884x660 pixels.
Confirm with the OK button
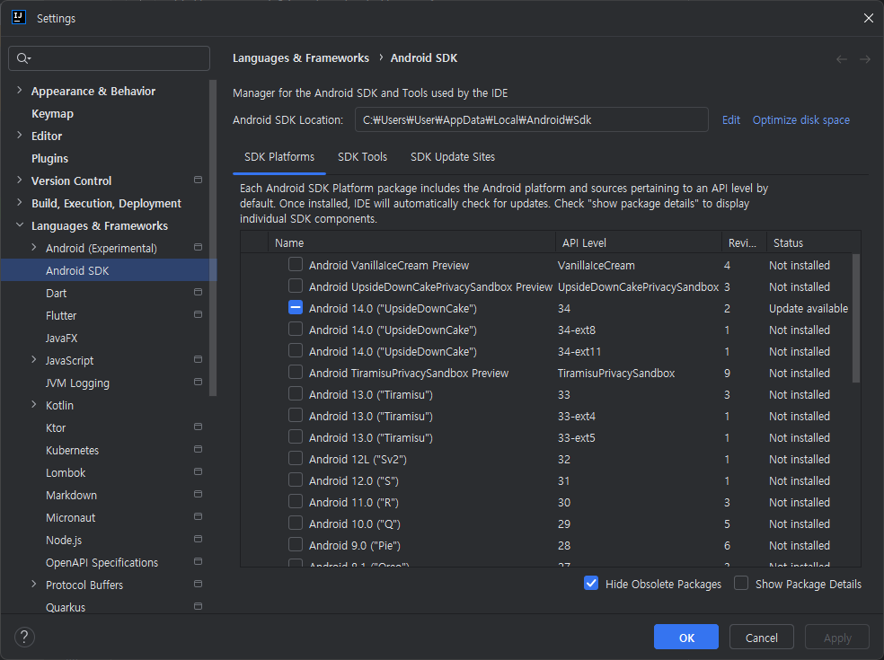click(686, 637)
